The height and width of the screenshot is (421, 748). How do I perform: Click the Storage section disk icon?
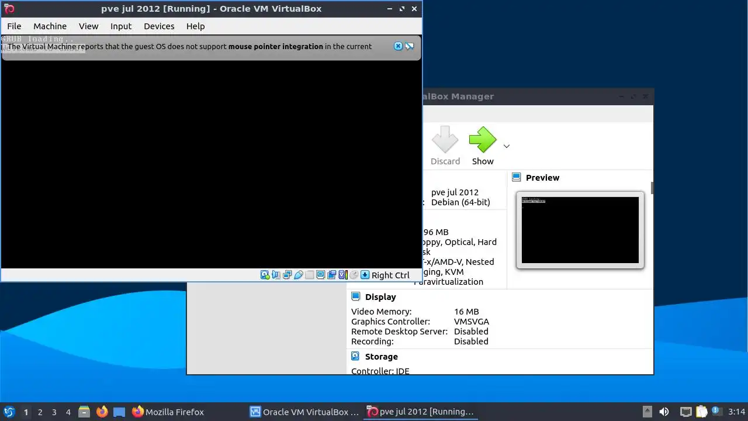[355, 356]
